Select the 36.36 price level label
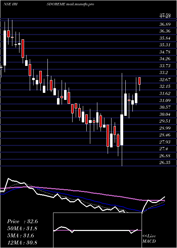The width and height of the screenshot is (177, 248). 165,31
